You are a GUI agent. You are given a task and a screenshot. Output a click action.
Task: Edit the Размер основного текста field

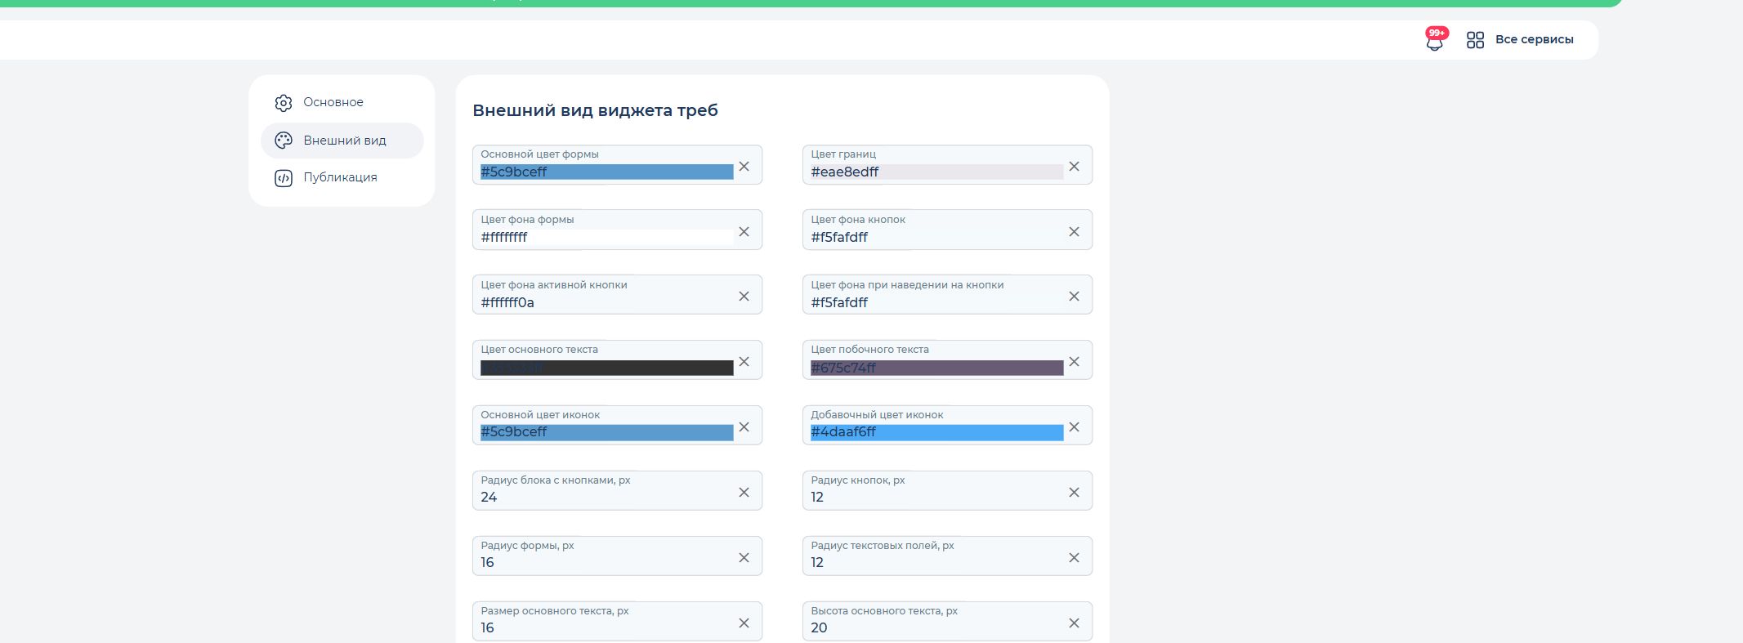(617, 621)
